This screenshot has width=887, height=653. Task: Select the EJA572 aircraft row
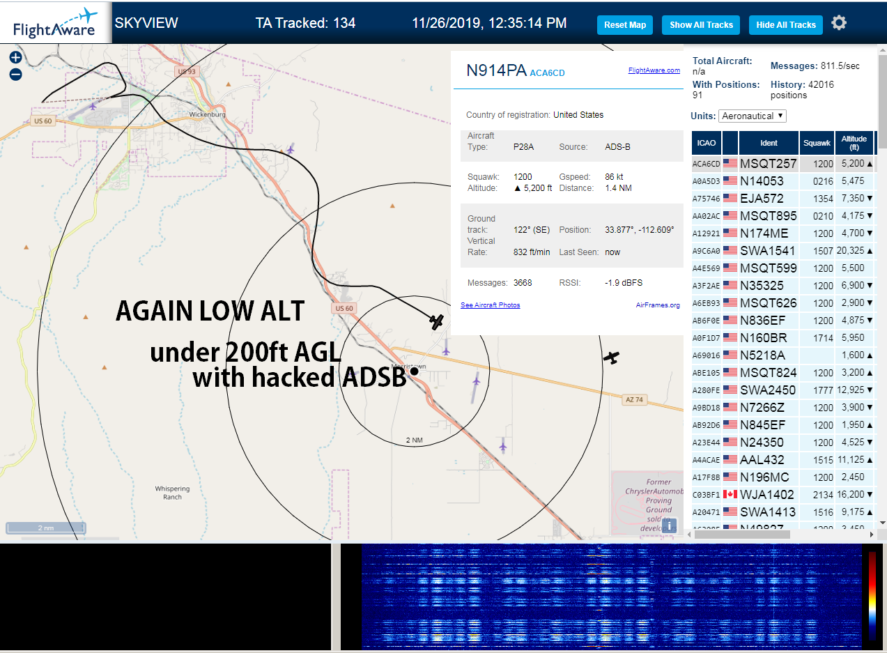pos(782,199)
